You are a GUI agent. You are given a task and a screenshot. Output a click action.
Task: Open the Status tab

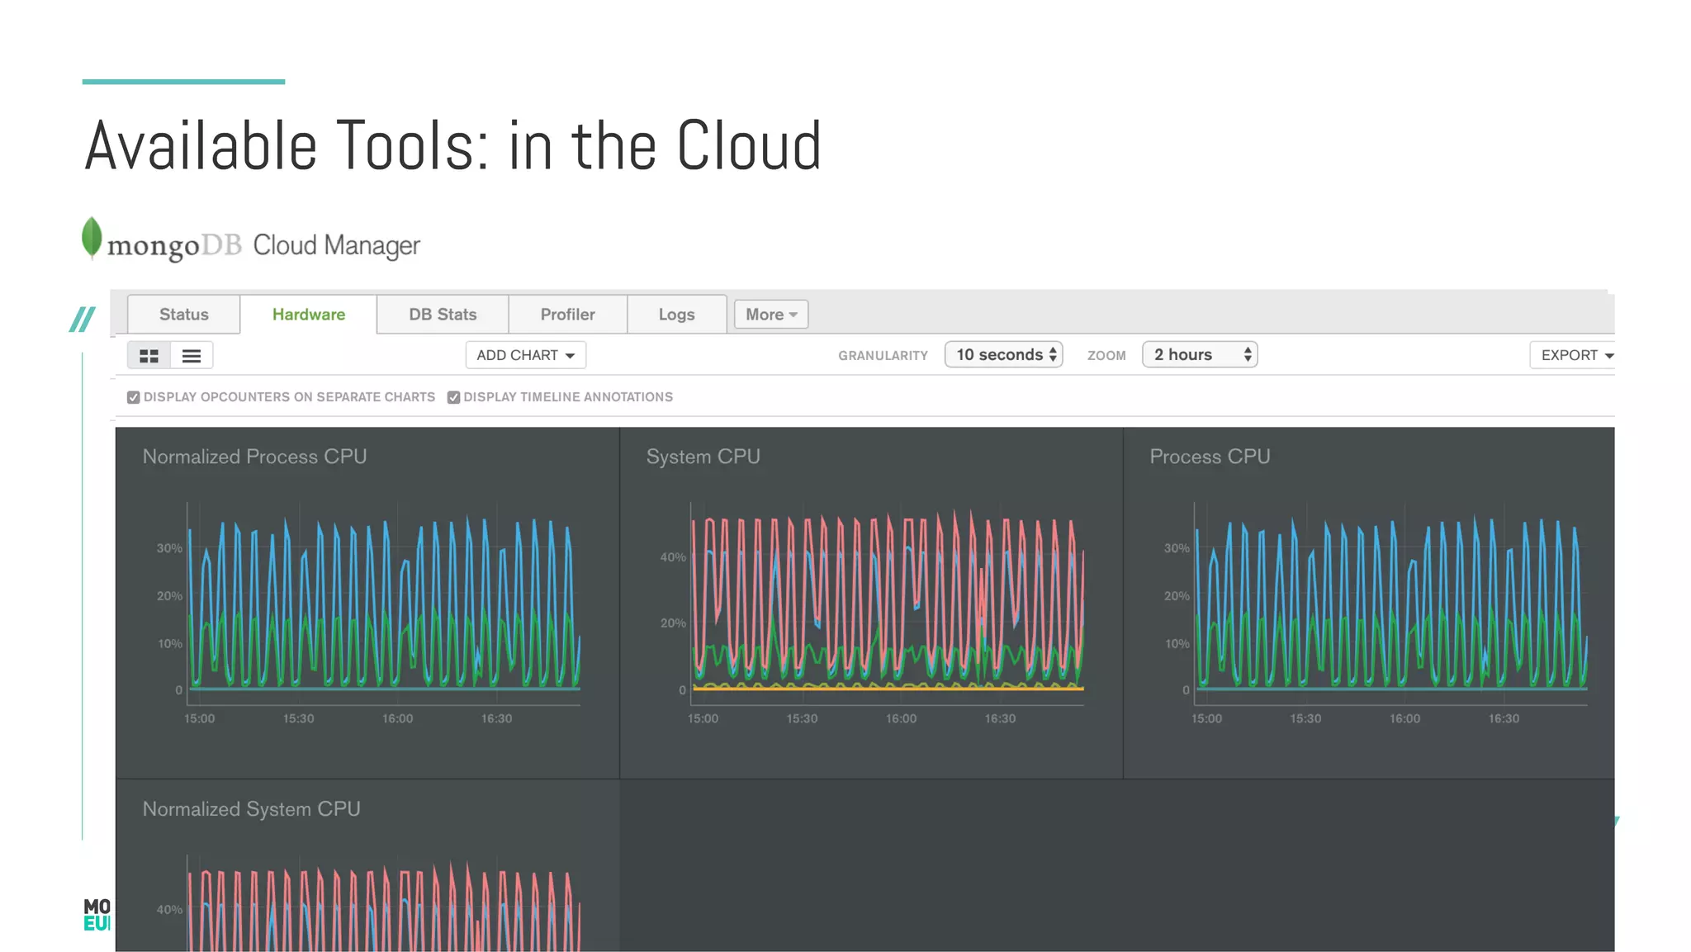tap(183, 315)
